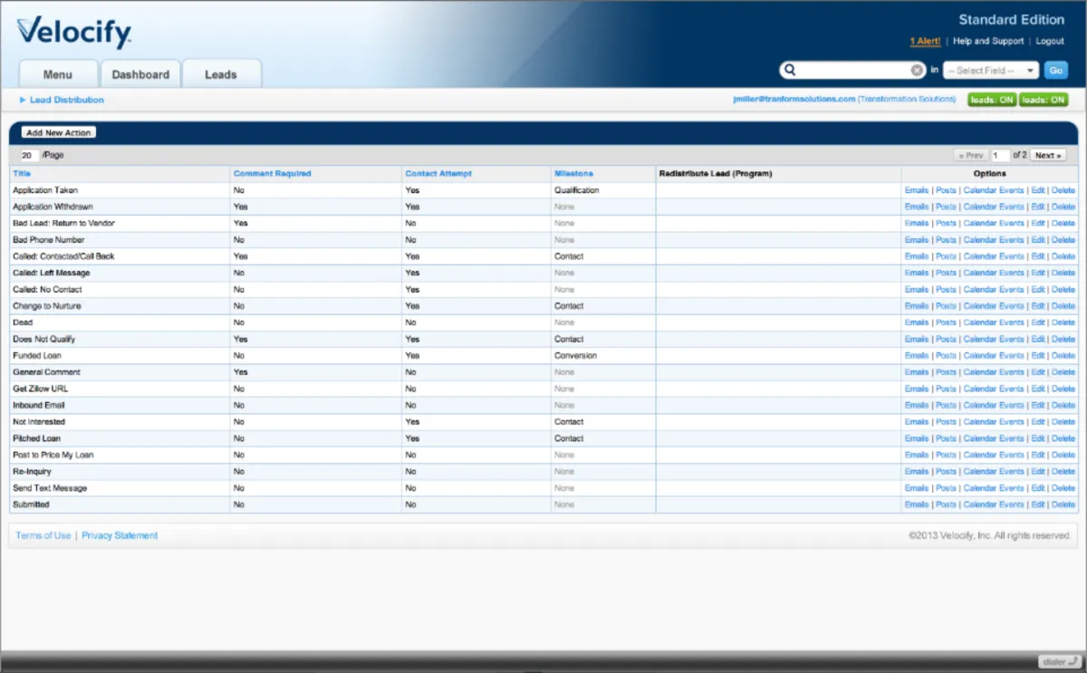Click the Logout link
The height and width of the screenshot is (673, 1087).
pyautogui.click(x=1050, y=41)
